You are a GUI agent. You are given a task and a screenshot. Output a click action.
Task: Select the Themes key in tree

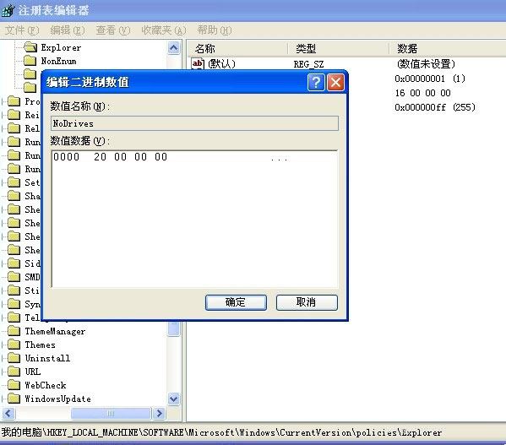(40, 345)
